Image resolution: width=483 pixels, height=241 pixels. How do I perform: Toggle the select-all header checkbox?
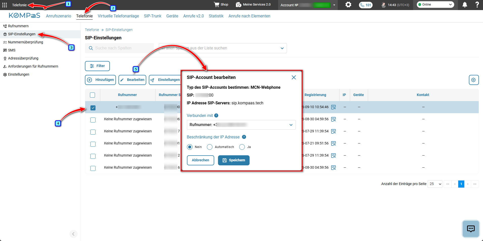tap(92, 95)
